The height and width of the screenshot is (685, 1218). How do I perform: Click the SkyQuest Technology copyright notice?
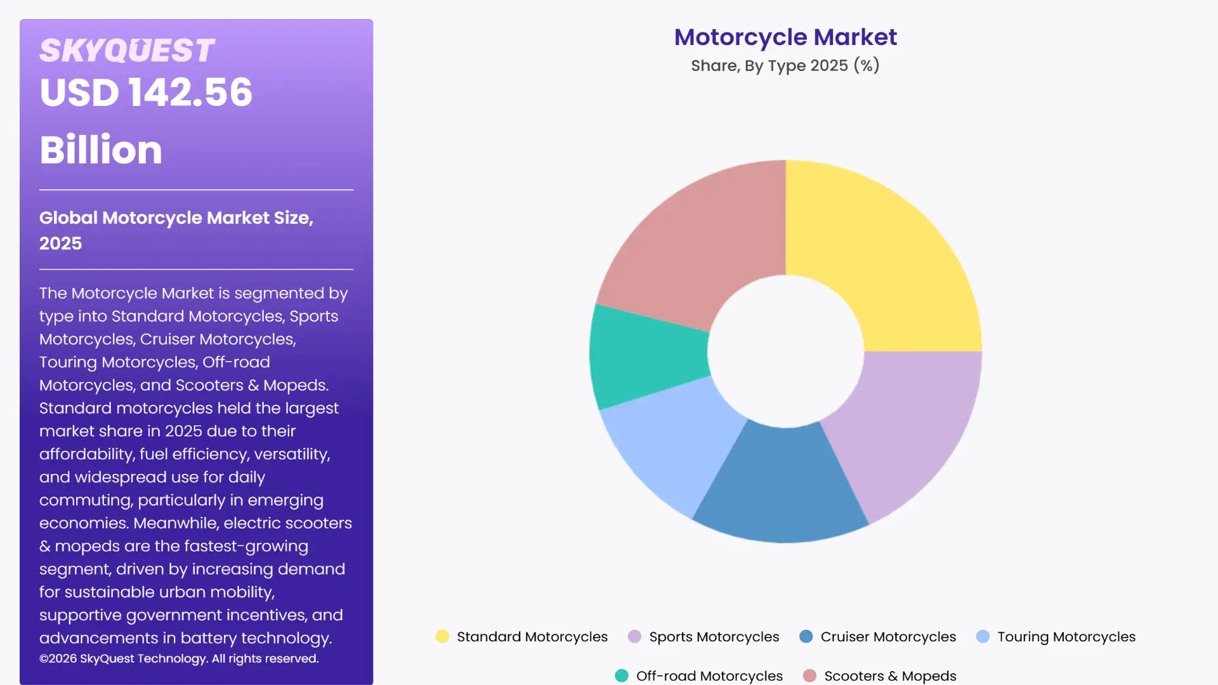pyautogui.click(x=179, y=658)
